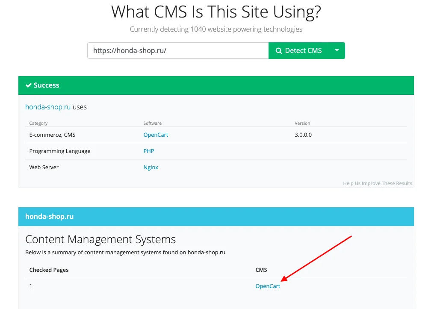Click the Category column header
This screenshot has height=309, width=443.
38,123
